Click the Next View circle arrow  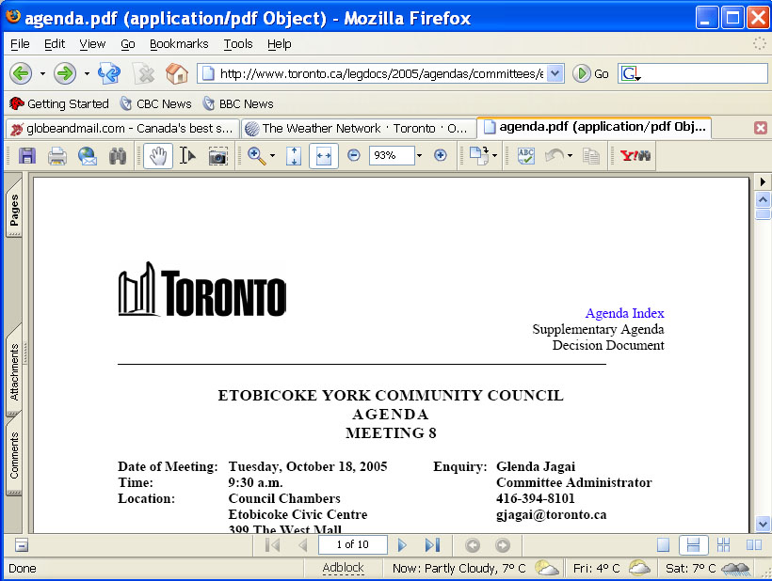point(503,545)
